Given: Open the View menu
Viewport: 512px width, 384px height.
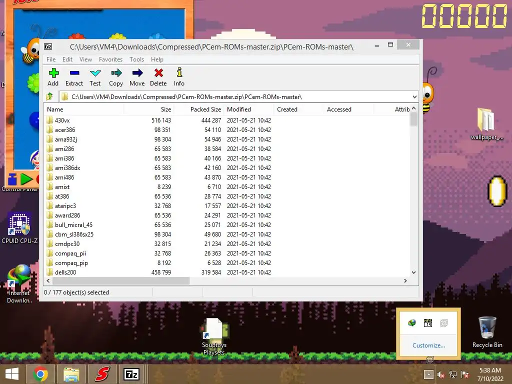Looking at the screenshot, I should point(85,59).
